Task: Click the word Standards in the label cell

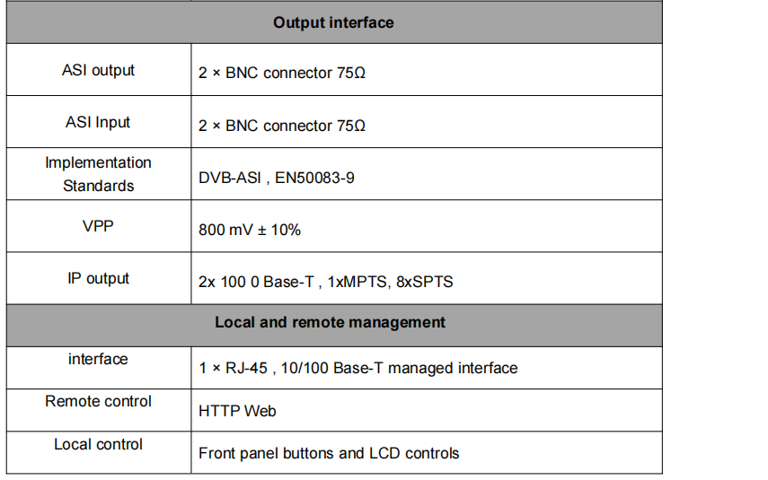Action: [x=98, y=186]
